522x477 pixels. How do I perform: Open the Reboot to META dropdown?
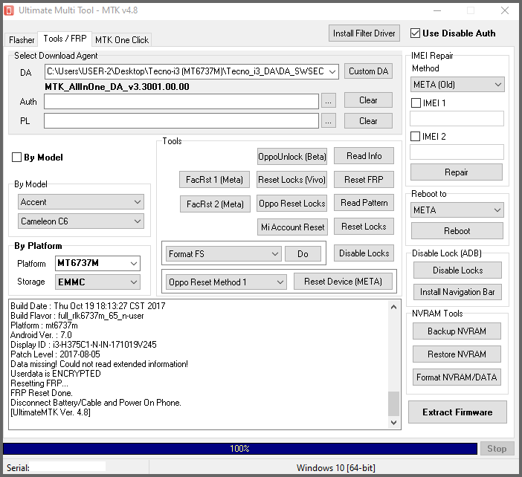pos(457,210)
